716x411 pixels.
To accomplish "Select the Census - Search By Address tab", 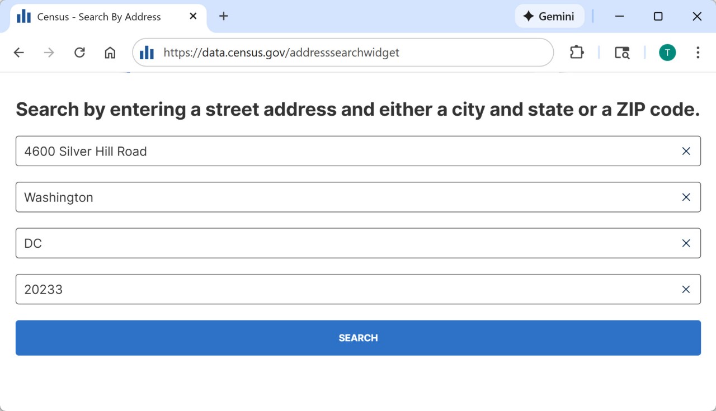I will point(99,17).
